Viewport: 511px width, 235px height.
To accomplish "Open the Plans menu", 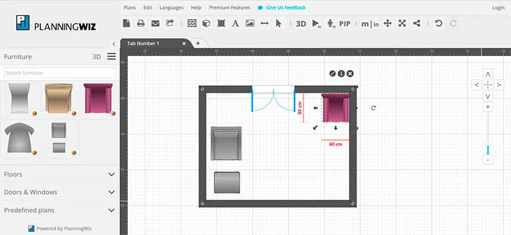I will point(130,8).
